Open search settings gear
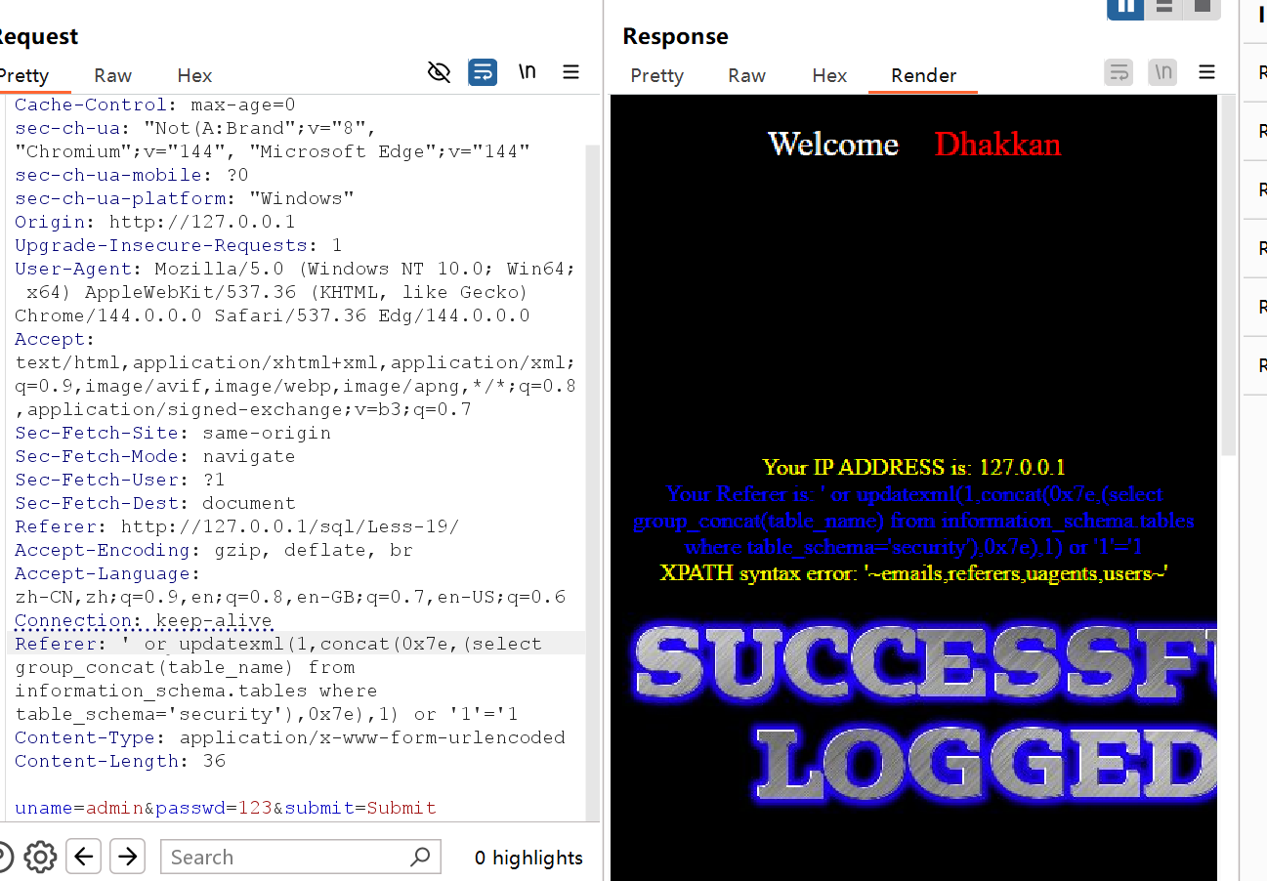1267x881 pixels. (x=40, y=857)
